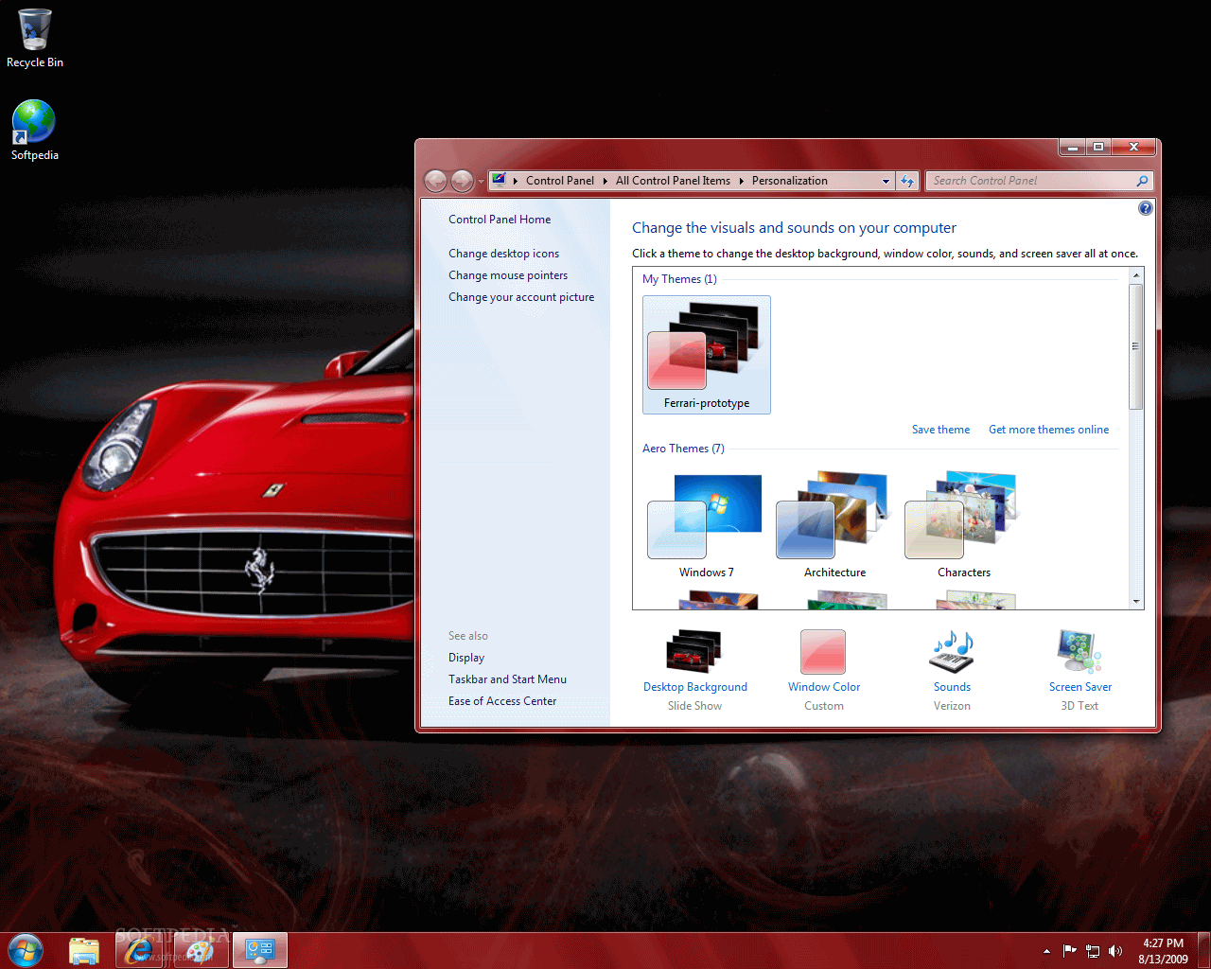Click the address bar Refresh button
1211x969 pixels.
point(907,181)
